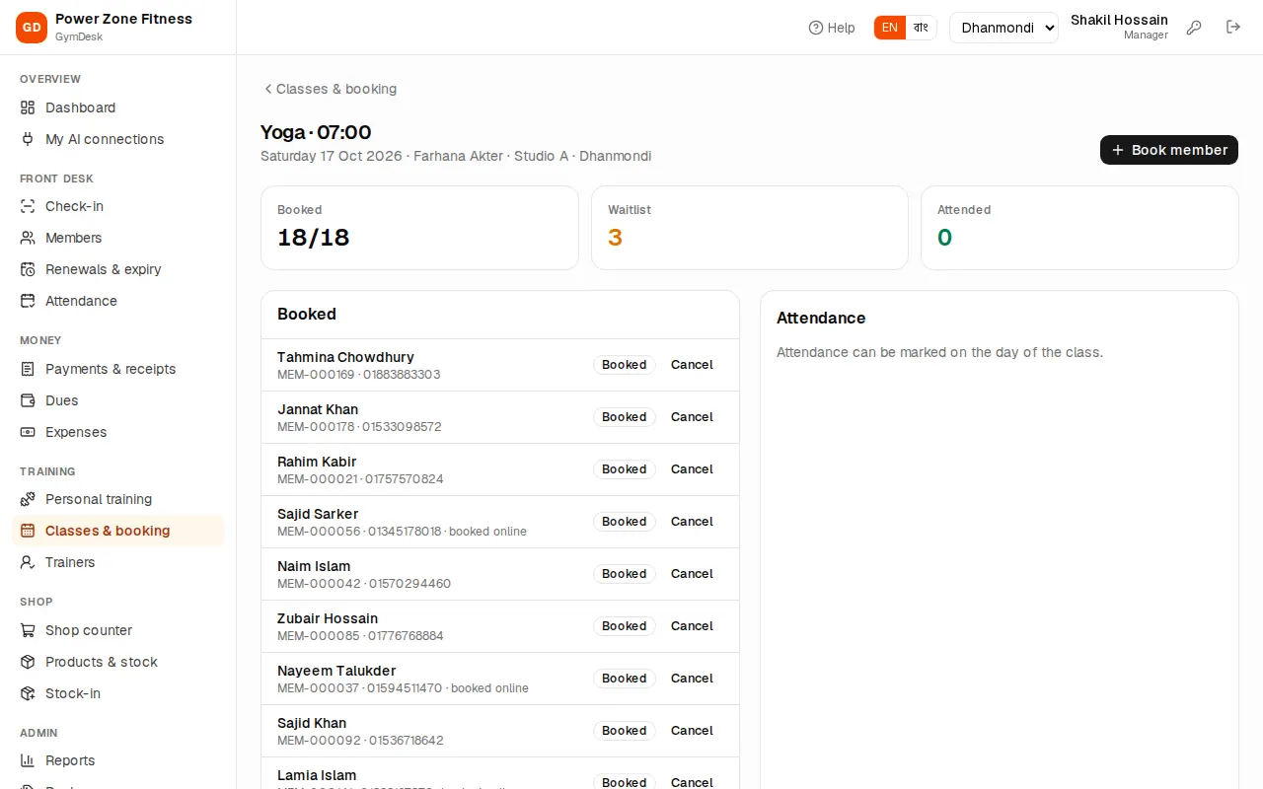Click member name Sajid Khan
This screenshot has height=789, width=1263.
pyautogui.click(x=312, y=723)
